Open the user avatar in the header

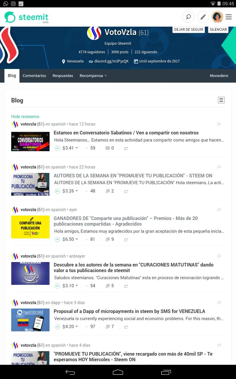coord(217,17)
